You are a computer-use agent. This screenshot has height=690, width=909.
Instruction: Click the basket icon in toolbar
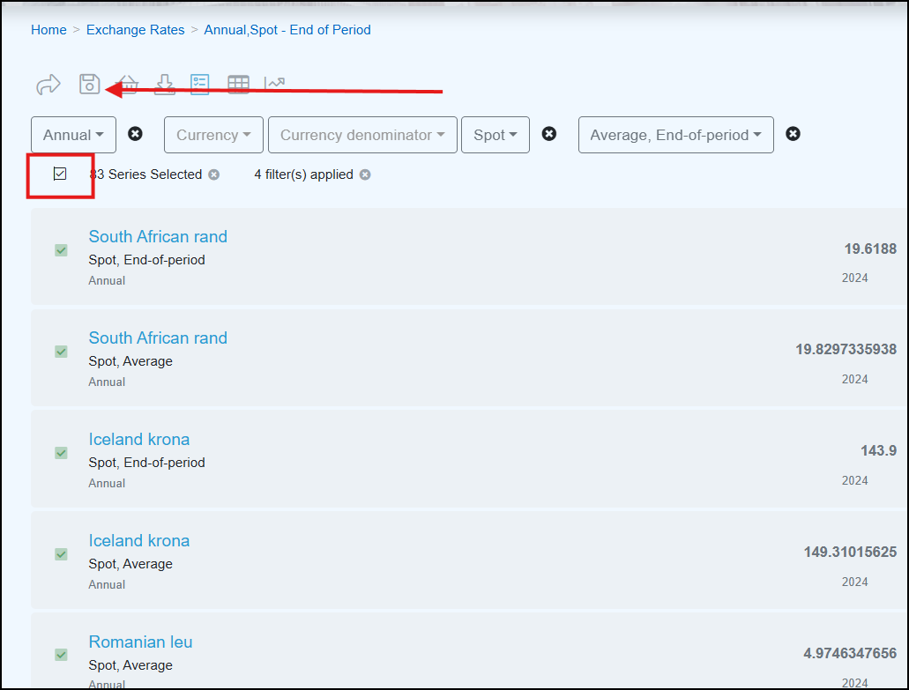point(128,84)
